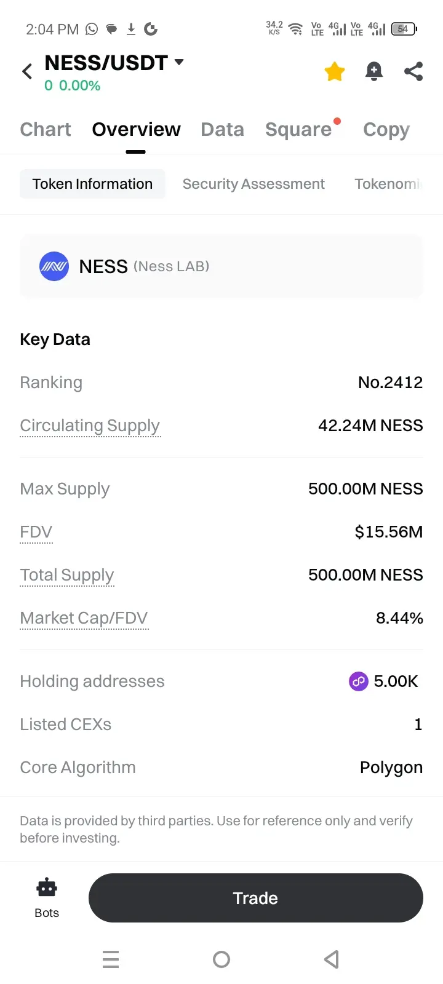Tap the share icon
Screen dimensions: 443x984
point(413,71)
